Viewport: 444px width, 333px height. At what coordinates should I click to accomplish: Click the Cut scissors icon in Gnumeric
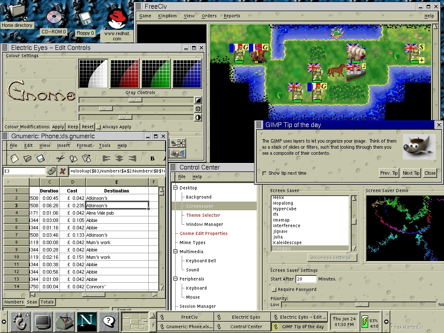point(60,159)
